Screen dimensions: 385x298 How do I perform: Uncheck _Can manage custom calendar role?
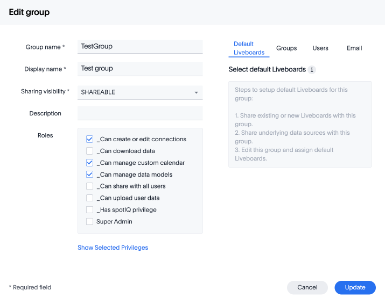[x=90, y=163]
